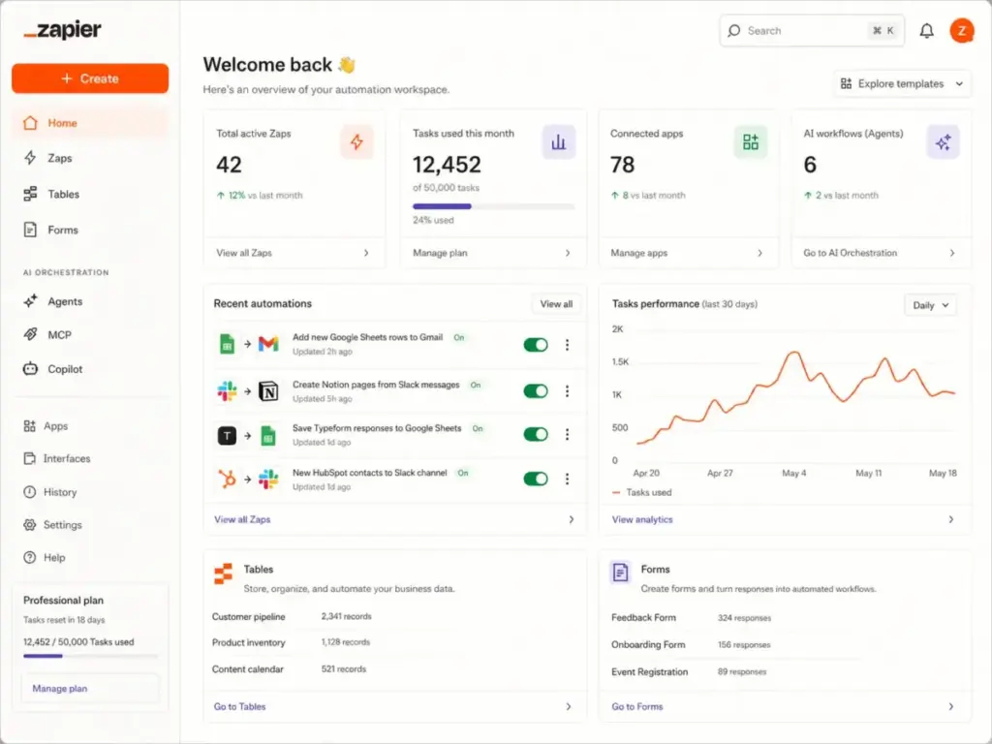Click Manage plan button in Professional plan box
The width and height of the screenshot is (992, 744).
(x=91, y=689)
